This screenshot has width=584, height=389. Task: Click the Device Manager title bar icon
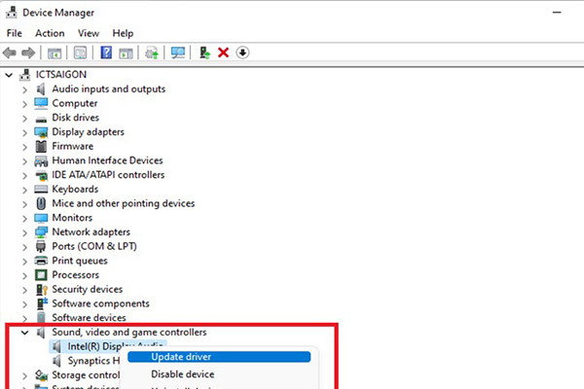click(x=11, y=13)
